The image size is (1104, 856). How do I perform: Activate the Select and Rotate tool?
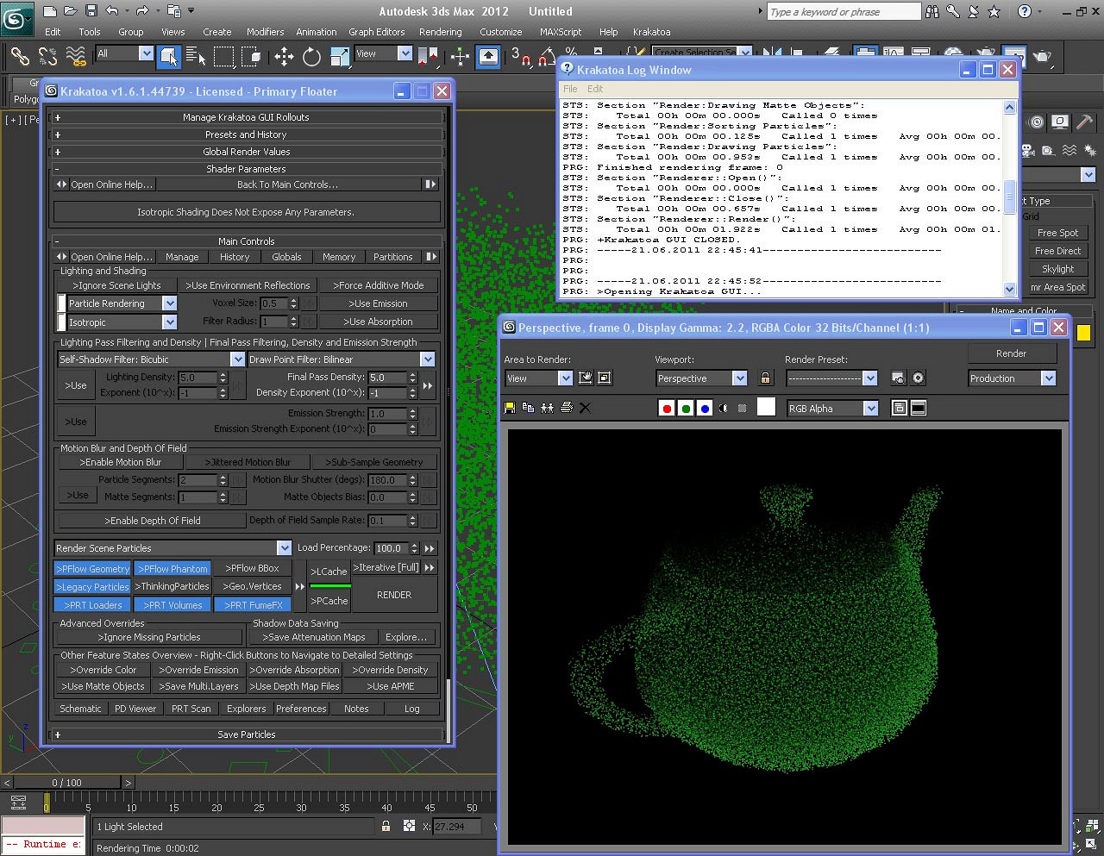tap(311, 57)
